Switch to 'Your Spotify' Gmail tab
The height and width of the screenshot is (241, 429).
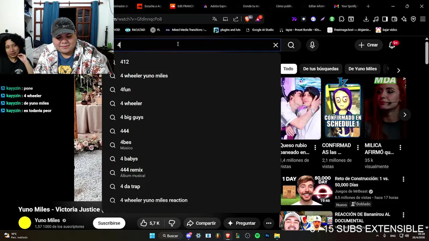(346, 6)
